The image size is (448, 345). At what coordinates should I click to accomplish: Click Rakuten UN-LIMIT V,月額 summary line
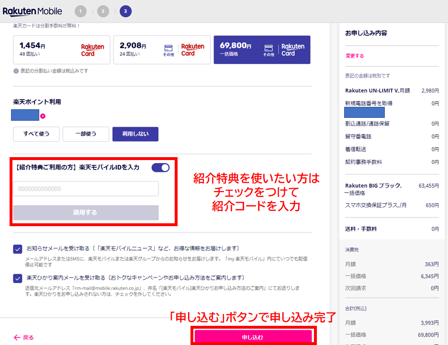click(x=392, y=91)
